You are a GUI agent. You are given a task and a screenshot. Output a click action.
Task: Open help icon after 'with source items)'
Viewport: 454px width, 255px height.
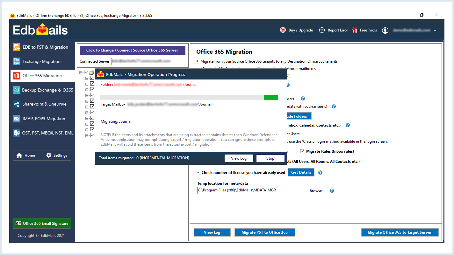334,107
